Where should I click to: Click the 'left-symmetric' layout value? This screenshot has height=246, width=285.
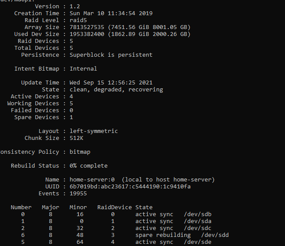(94, 131)
